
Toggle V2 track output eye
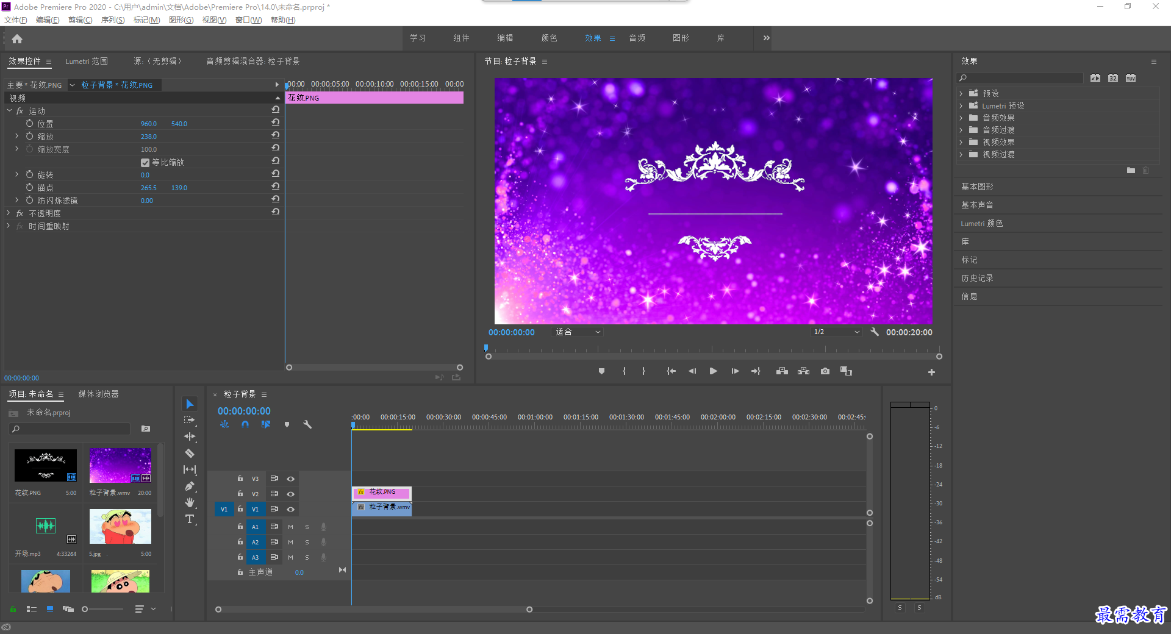[x=291, y=494]
